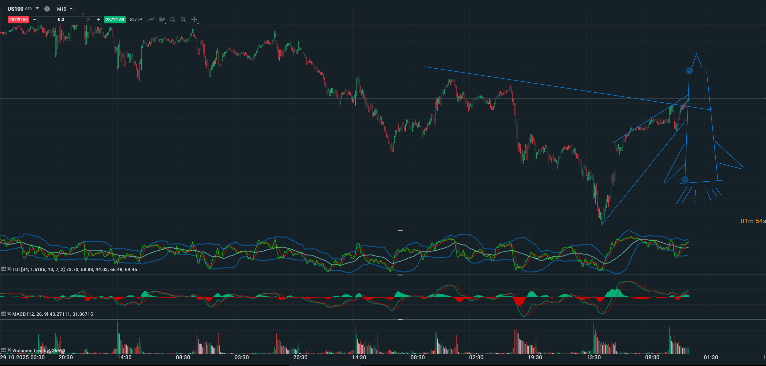Open MACD indicator settings icon
766x366 pixels.
pyautogui.click(x=4, y=314)
